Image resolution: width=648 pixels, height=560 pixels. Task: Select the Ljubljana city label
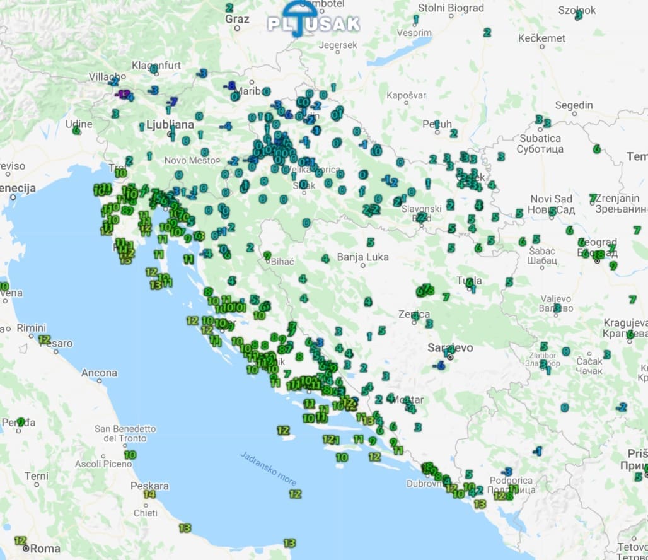point(169,125)
